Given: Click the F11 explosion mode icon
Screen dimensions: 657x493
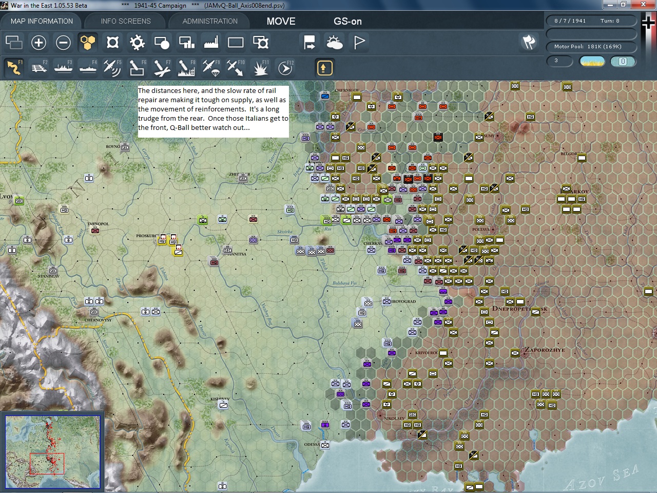Looking at the screenshot, I should pos(260,67).
